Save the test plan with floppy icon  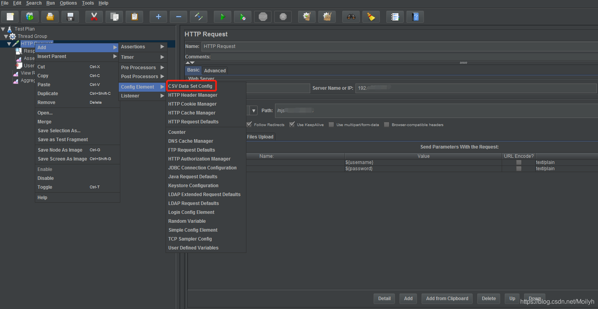click(70, 17)
